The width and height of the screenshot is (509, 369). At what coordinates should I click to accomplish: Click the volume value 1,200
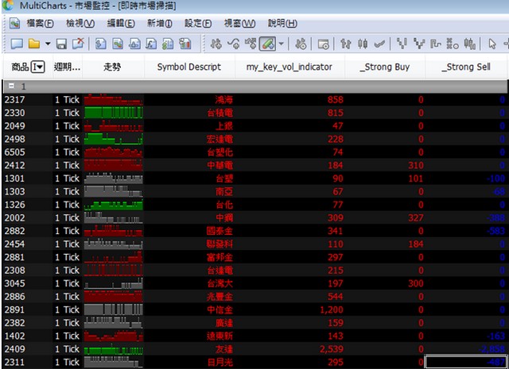coord(332,309)
